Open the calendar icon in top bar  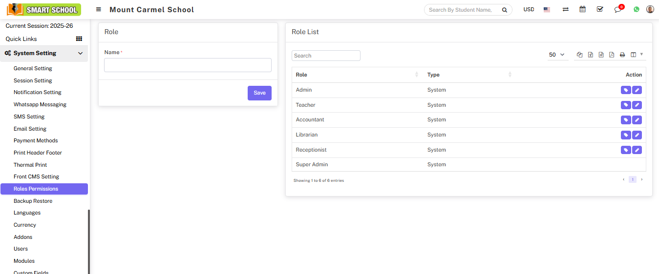[582, 9]
